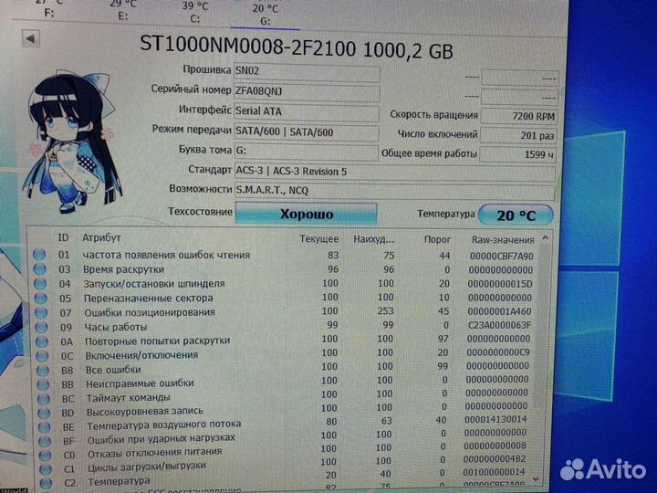Go back with the left arrow button

[x=31, y=38]
